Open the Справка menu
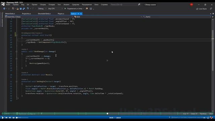This screenshot has width=215, height=121. coord(104,4)
